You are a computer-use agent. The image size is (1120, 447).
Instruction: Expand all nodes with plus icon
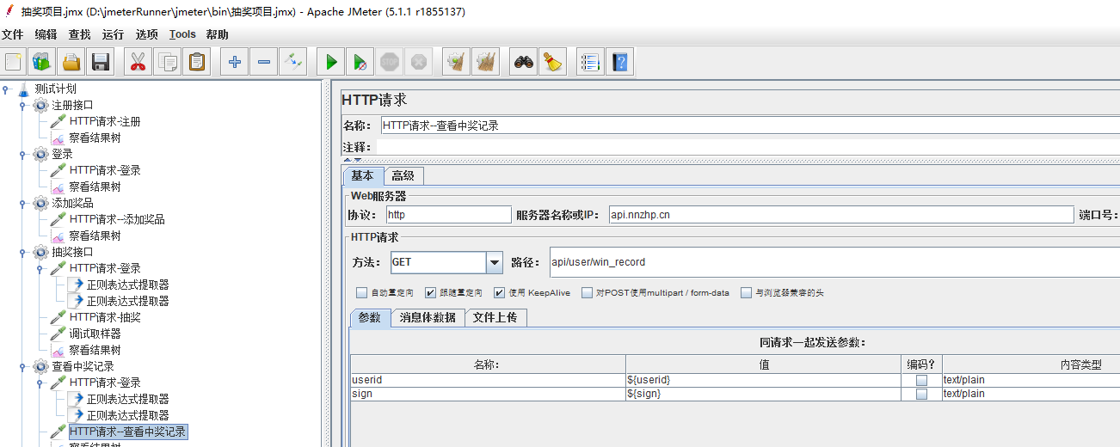click(x=233, y=62)
